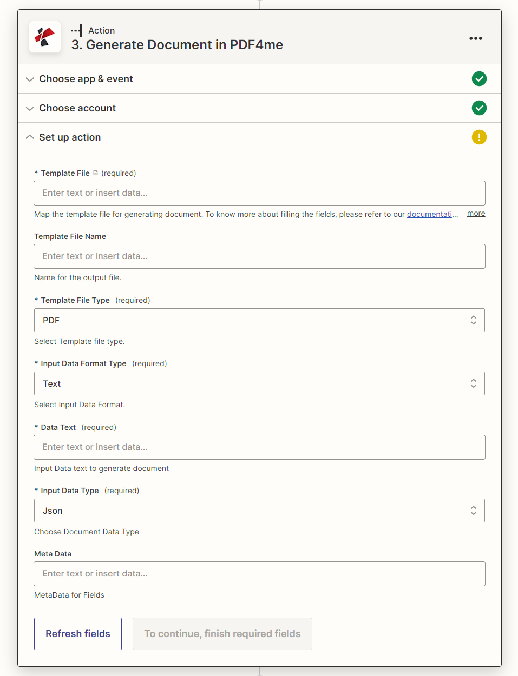The height and width of the screenshot is (676, 518).
Task: Click the green checkmark on Choose app & event
Action: (479, 79)
